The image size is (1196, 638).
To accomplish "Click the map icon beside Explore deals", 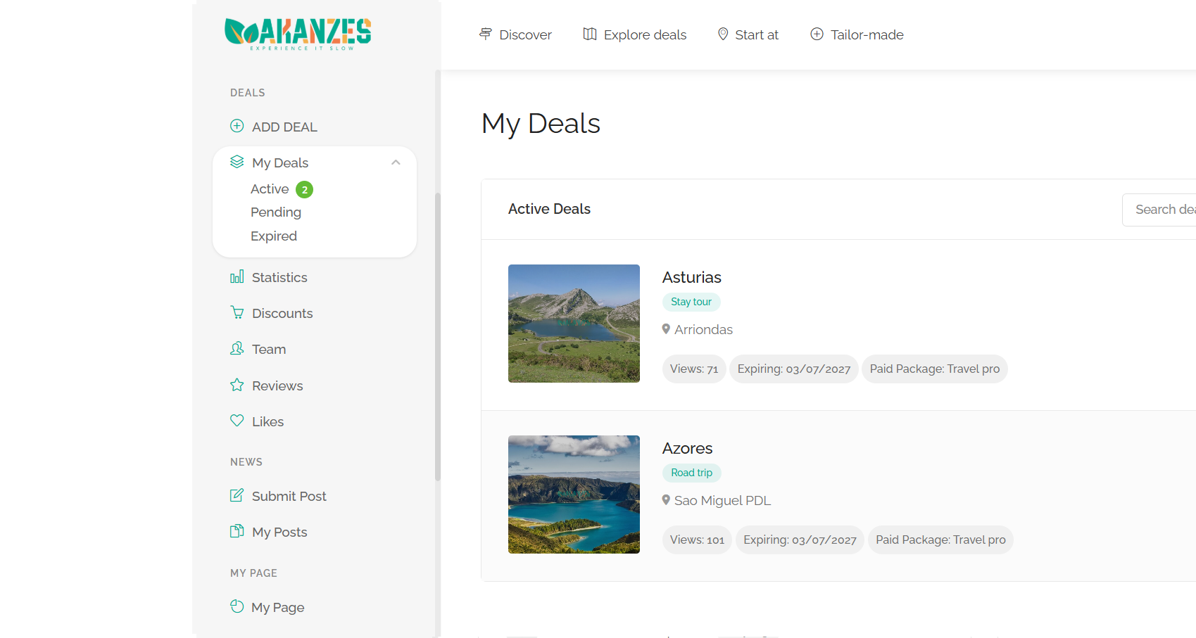I will pos(590,34).
